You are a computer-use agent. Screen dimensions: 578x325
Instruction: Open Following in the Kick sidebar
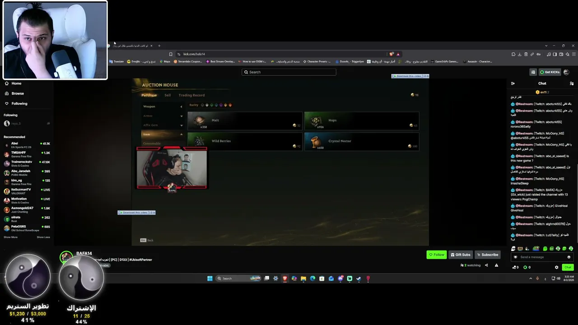click(16, 103)
